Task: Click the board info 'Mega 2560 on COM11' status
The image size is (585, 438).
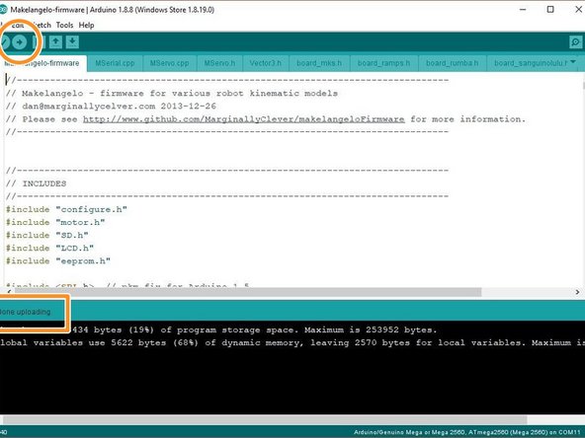Action: (x=467, y=432)
